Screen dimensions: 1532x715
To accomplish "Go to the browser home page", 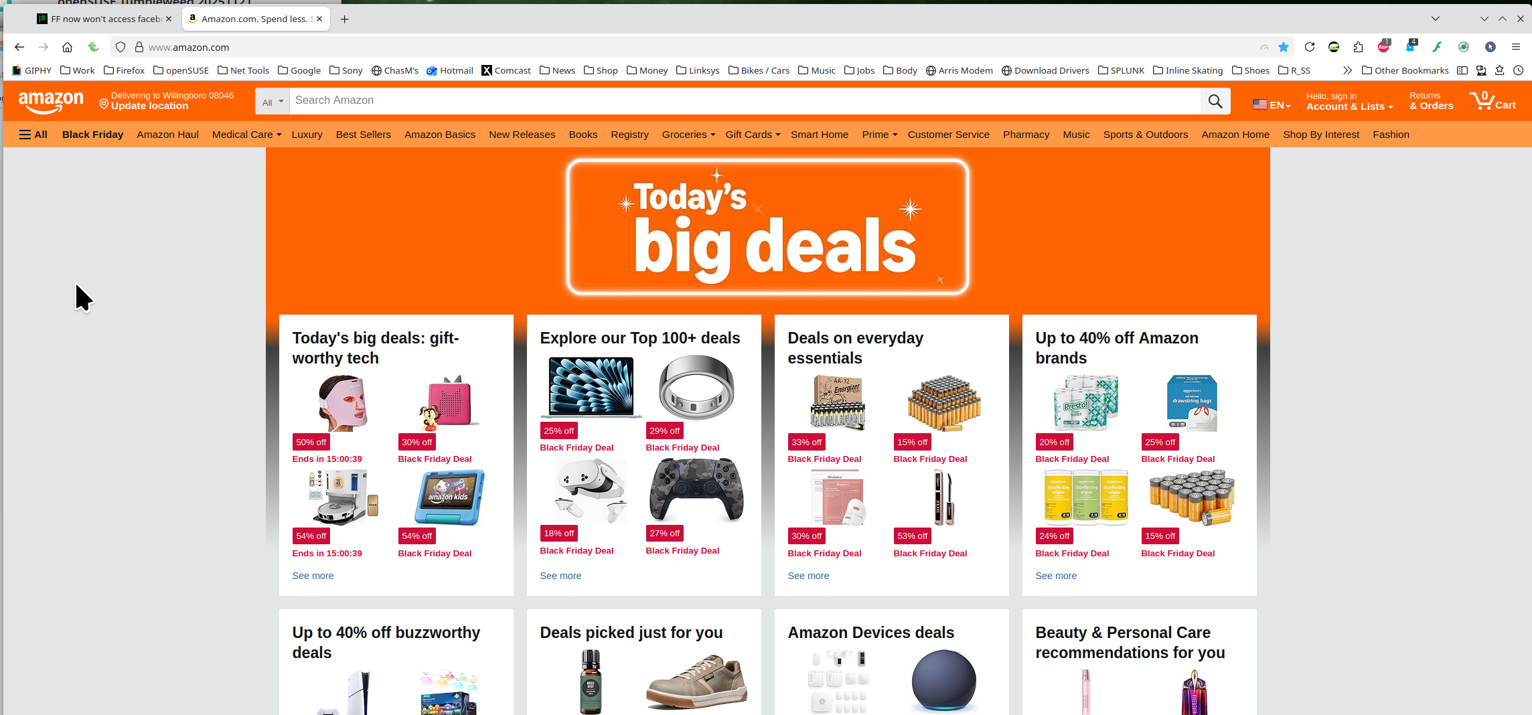I will click(67, 47).
